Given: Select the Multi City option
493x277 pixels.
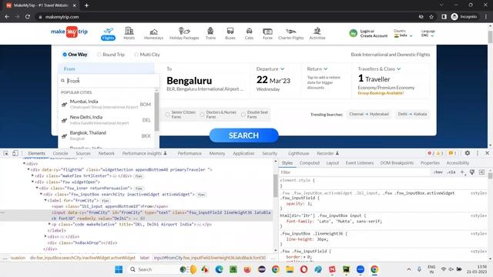Looking at the screenshot, I should tap(147, 55).
